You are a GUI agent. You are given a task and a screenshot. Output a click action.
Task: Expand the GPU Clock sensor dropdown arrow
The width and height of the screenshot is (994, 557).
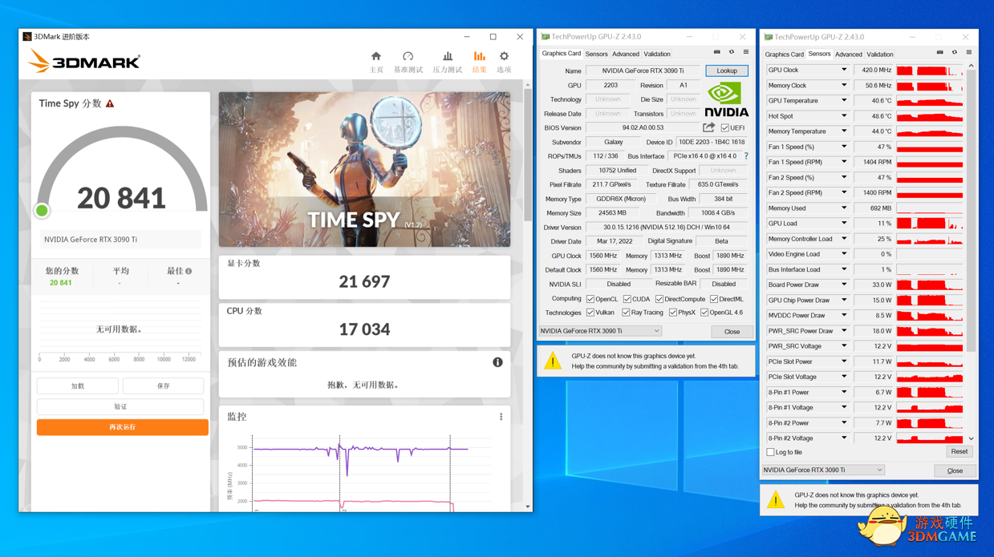click(843, 71)
